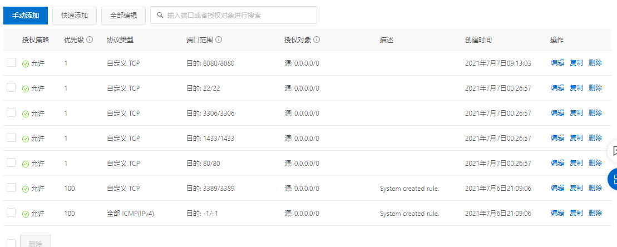Click priority 100 in 3389/3389 row

pyautogui.click(x=69, y=189)
